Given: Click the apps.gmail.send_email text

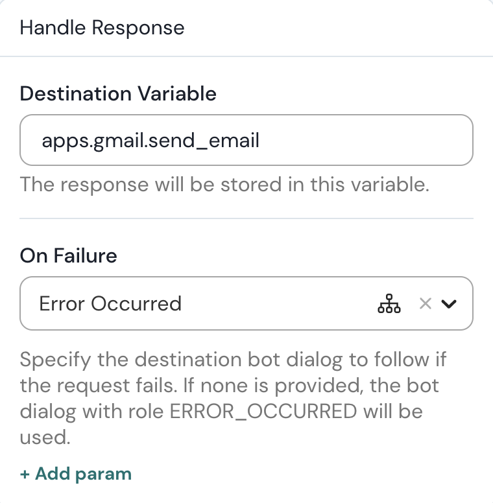Looking at the screenshot, I should (x=150, y=141).
